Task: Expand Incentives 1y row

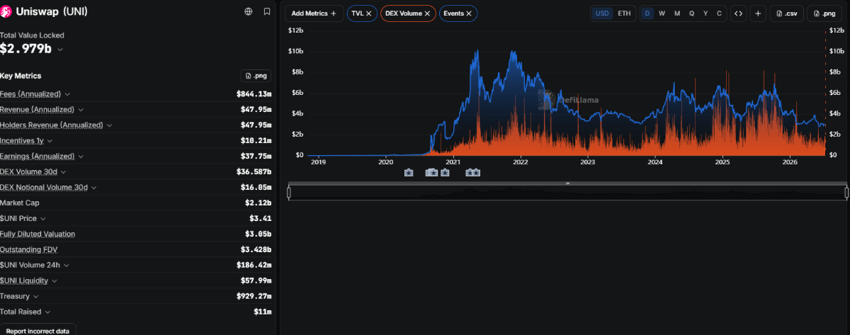Action: tap(50, 141)
